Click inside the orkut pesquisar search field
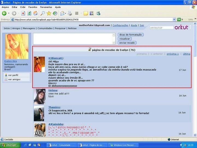This screenshot has width=197, height=148. (x=161, y=28)
